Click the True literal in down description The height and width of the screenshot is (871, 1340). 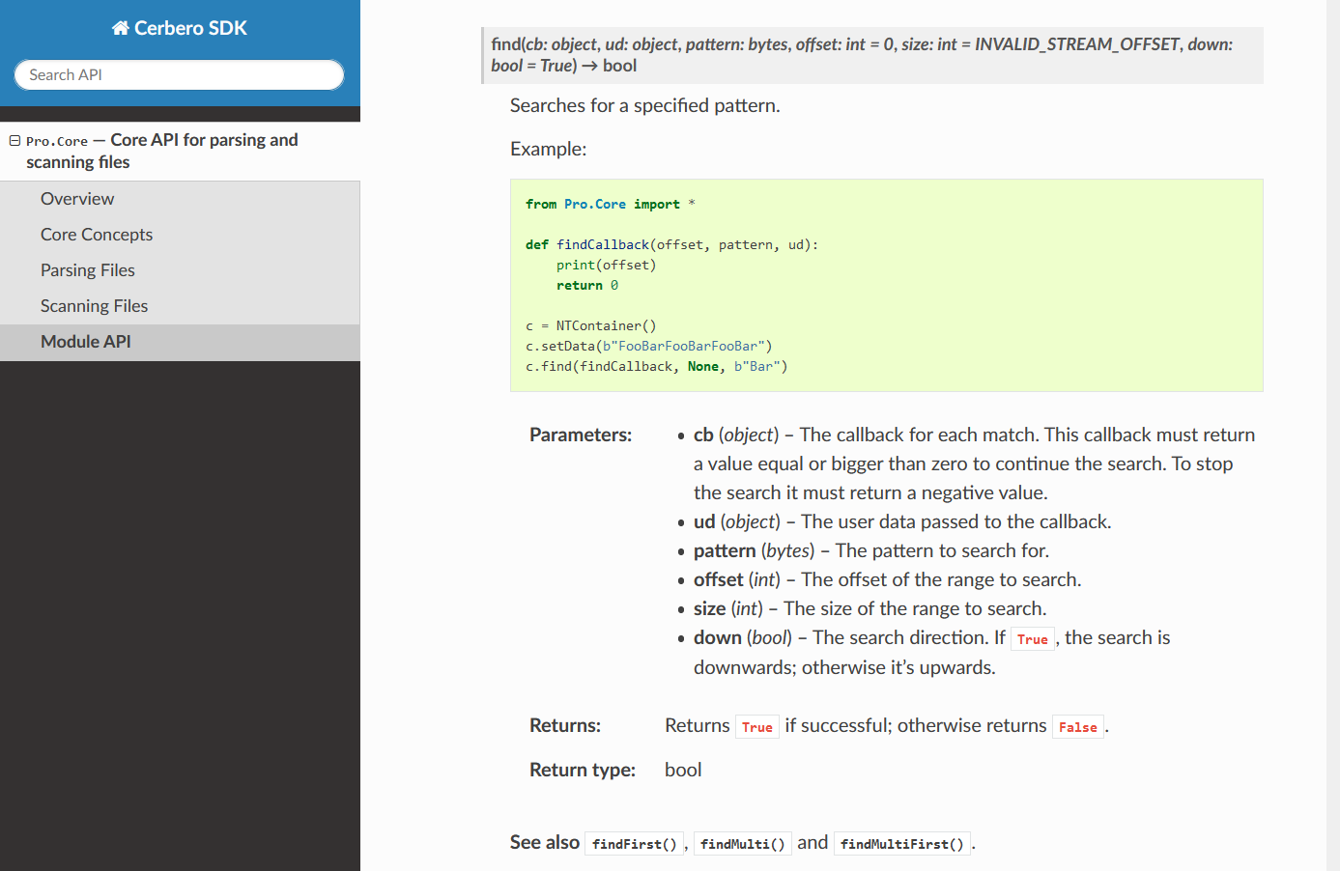[x=1032, y=639]
